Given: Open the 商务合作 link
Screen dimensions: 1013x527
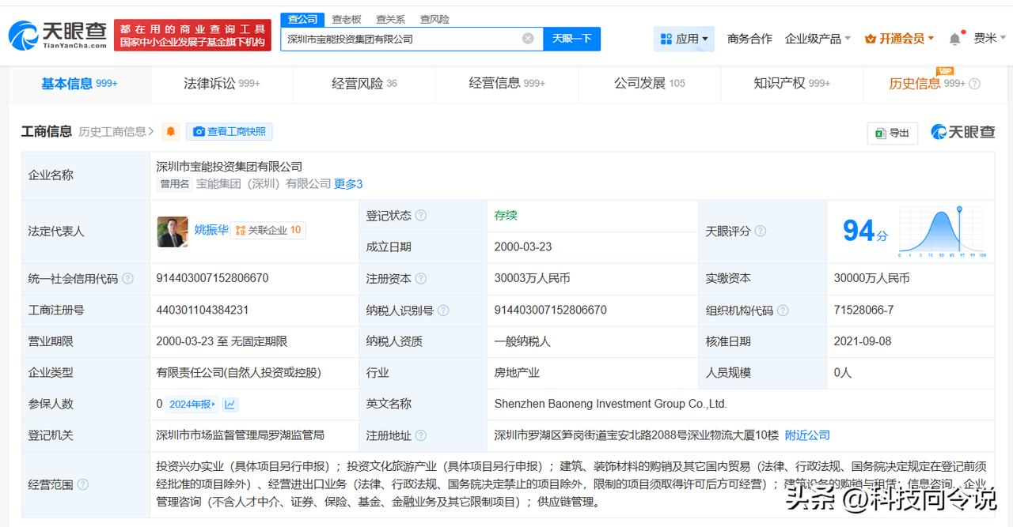Looking at the screenshot, I should click(749, 39).
